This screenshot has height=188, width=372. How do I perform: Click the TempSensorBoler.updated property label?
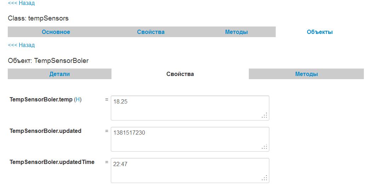(45, 131)
